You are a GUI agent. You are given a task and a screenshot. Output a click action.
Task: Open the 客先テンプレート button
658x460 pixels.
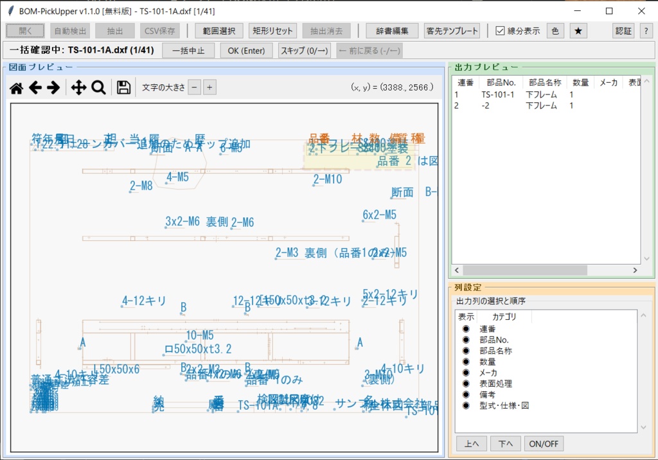click(452, 31)
